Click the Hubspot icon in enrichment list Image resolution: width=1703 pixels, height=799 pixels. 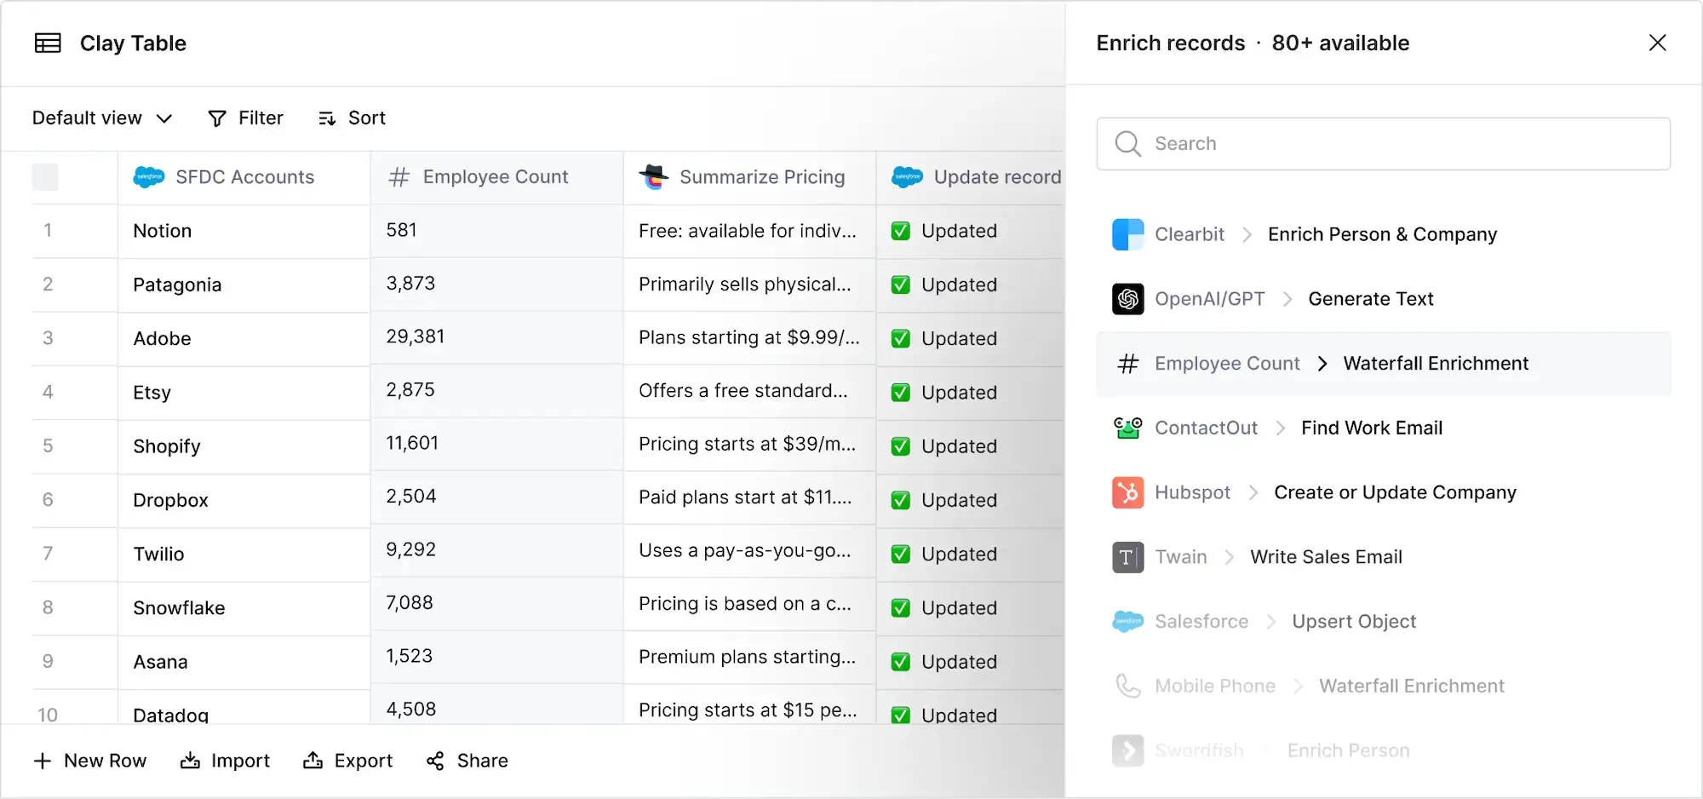point(1127,492)
